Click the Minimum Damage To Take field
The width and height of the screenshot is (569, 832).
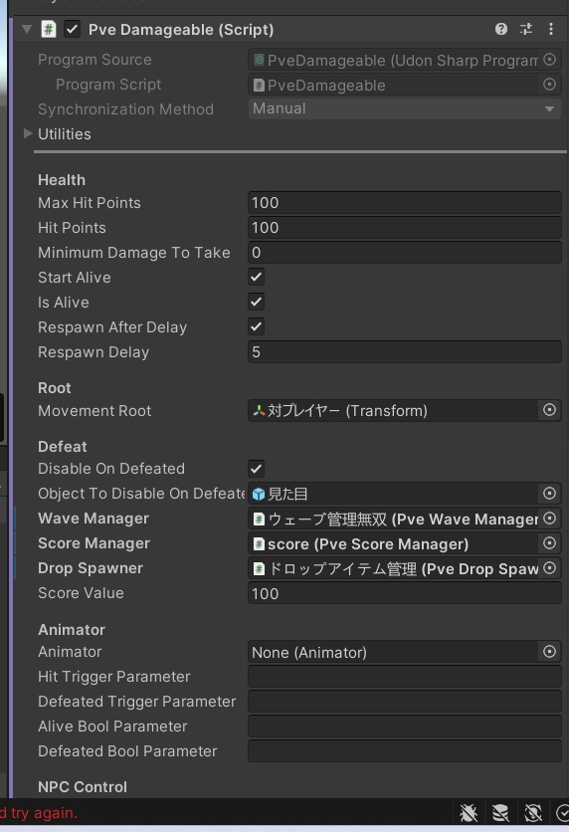405,253
